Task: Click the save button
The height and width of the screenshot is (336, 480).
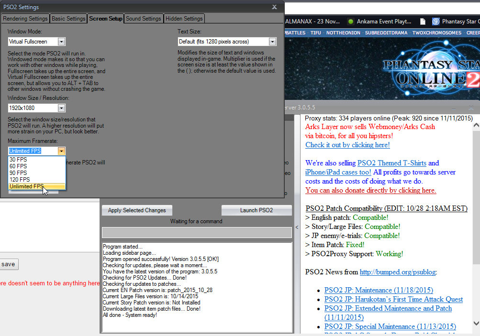Action: click(x=9, y=264)
